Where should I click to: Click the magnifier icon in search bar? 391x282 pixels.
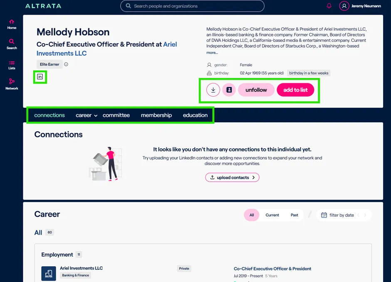click(x=128, y=6)
